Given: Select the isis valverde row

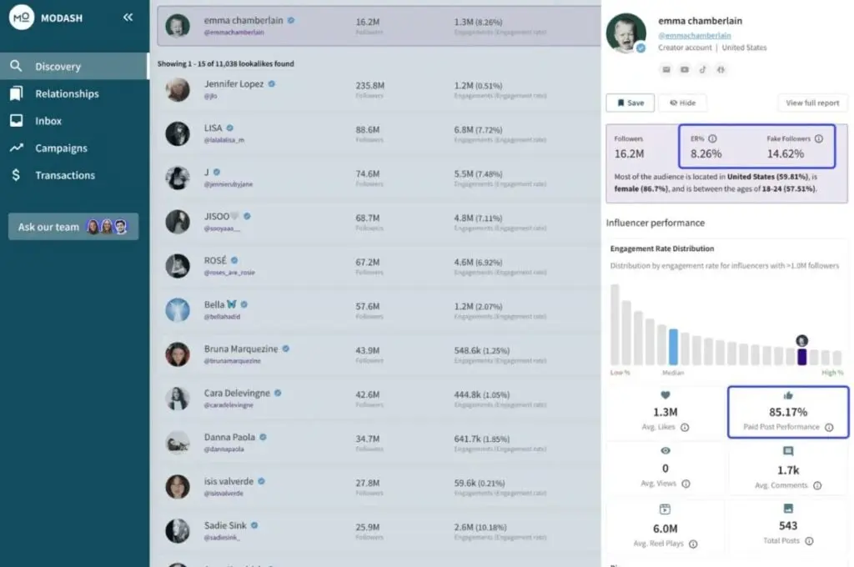Looking at the screenshot, I should [379, 487].
